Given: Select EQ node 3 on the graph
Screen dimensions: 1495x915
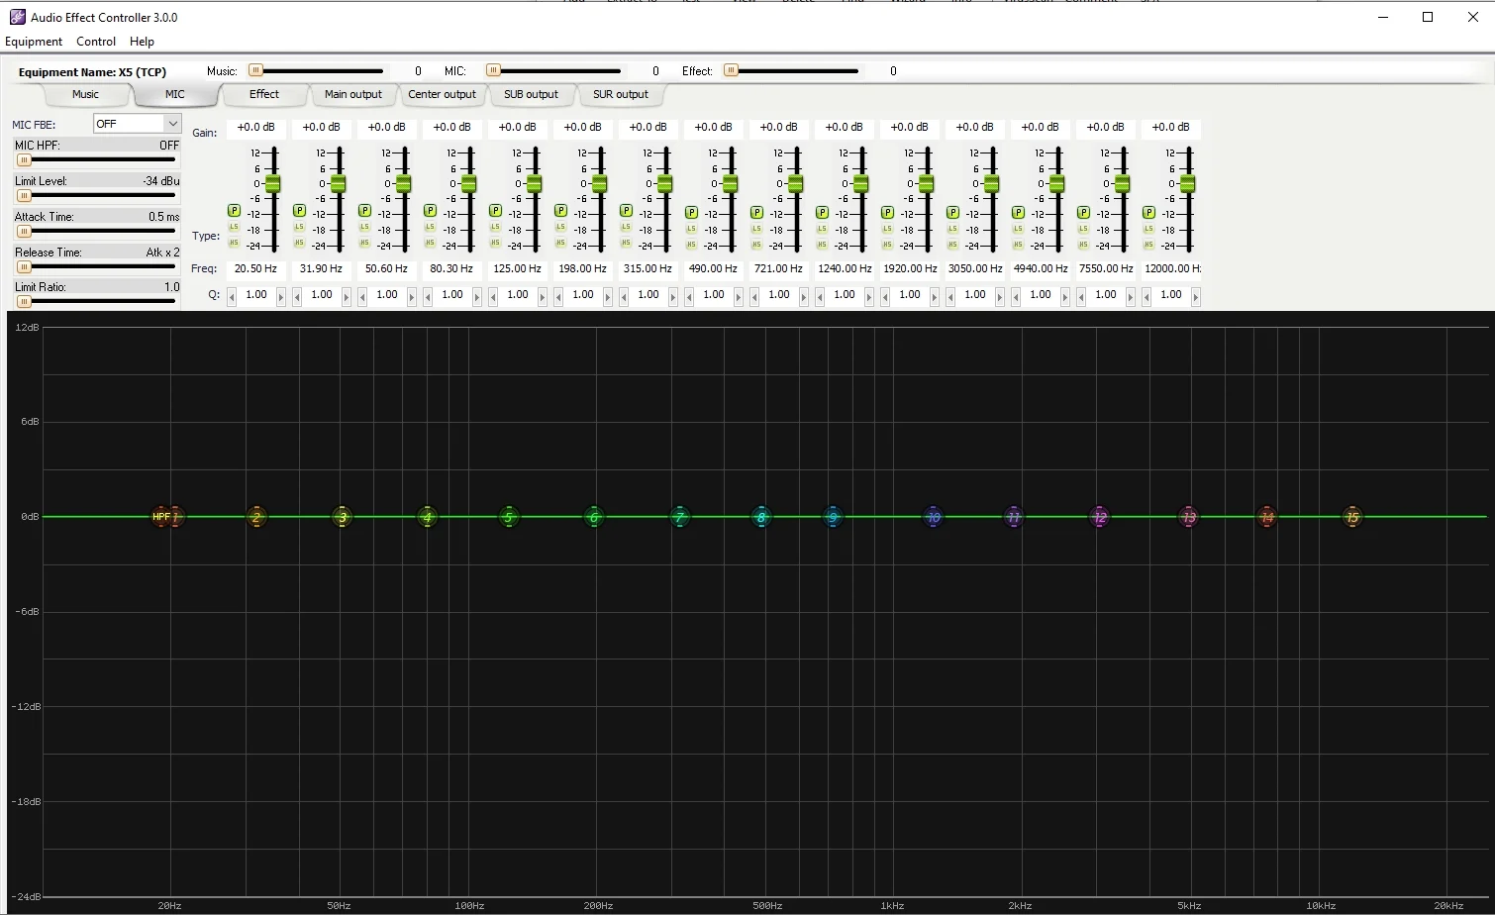Looking at the screenshot, I should (x=343, y=517).
